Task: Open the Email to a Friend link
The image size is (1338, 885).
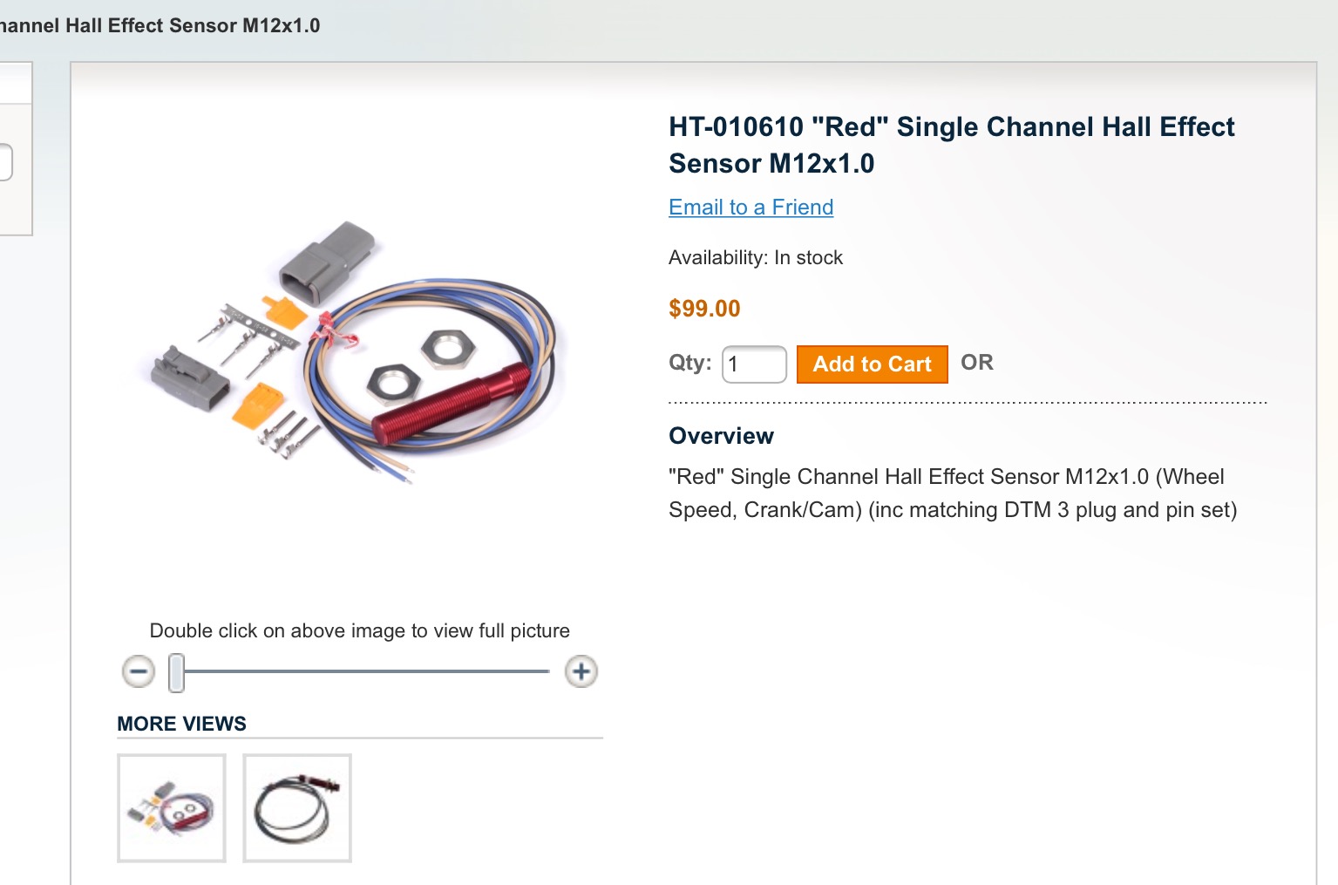Action: [751, 207]
